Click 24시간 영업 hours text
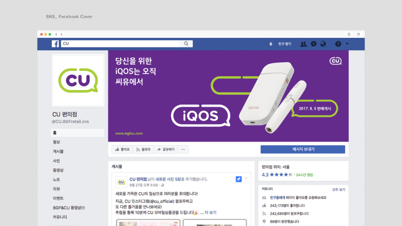402x226 pixels. [304, 175]
